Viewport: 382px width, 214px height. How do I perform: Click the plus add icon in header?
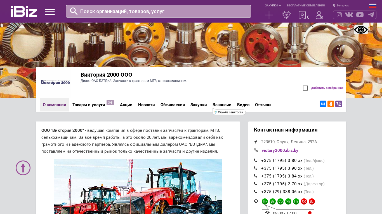269,15
